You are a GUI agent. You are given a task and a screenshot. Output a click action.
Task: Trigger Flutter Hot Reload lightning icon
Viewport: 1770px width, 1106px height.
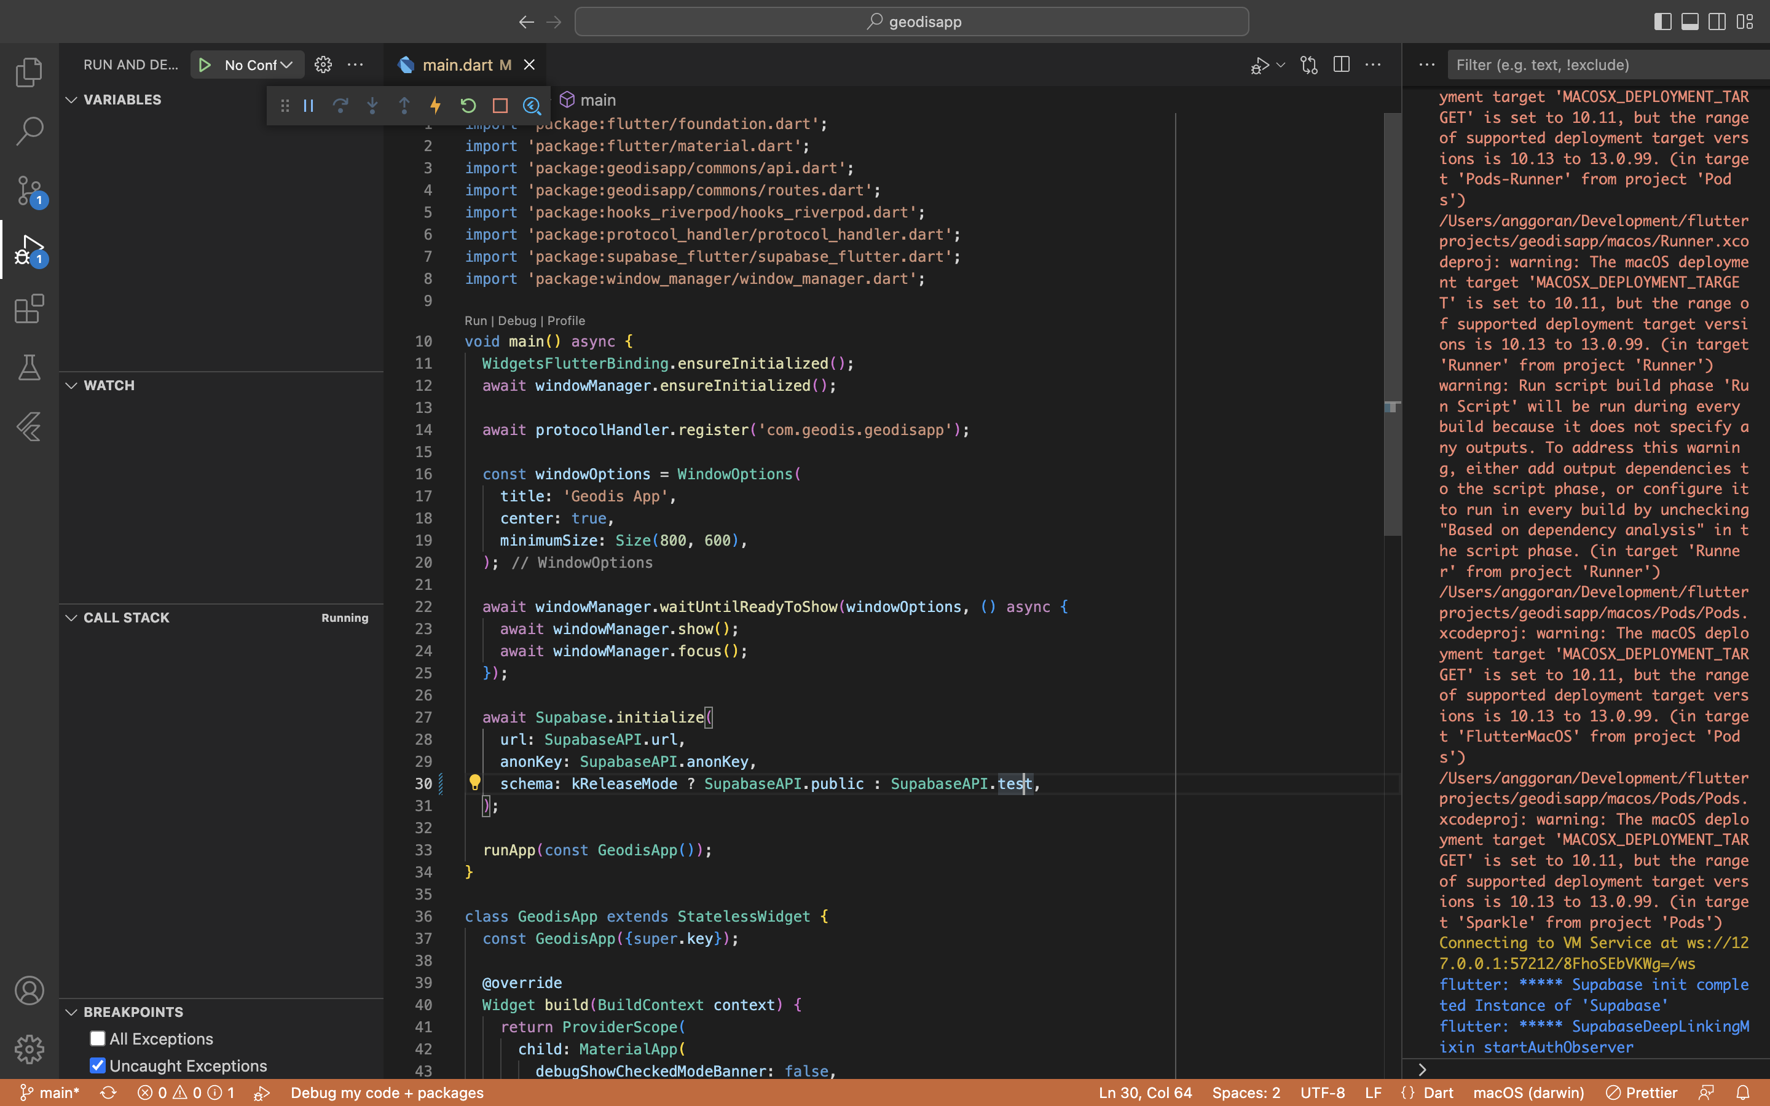(x=436, y=106)
